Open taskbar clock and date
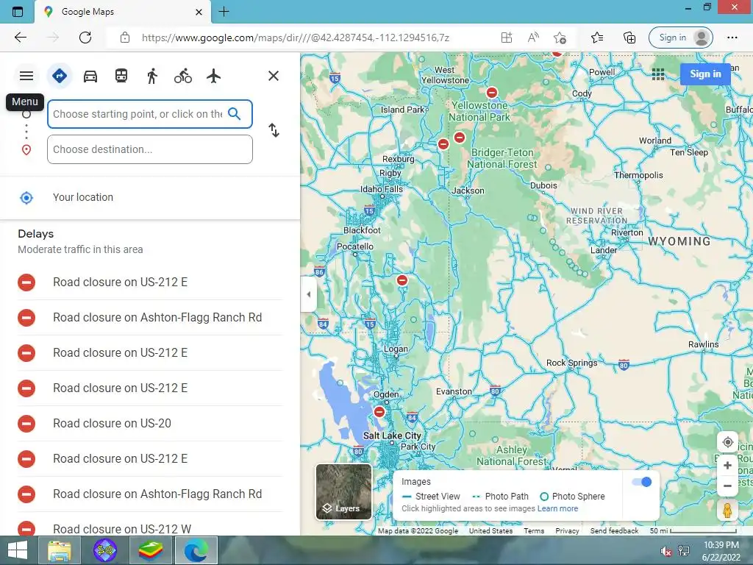 pyautogui.click(x=721, y=551)
